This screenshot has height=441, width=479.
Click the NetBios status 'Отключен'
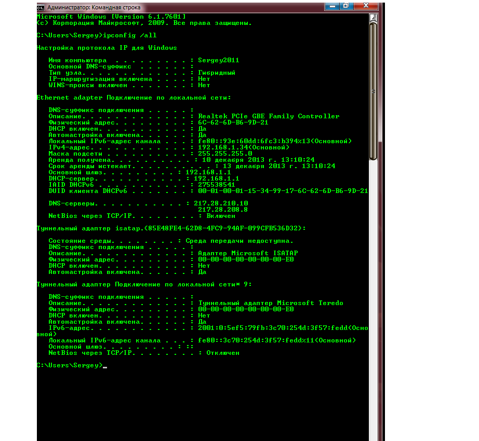[x=223, y=353]
